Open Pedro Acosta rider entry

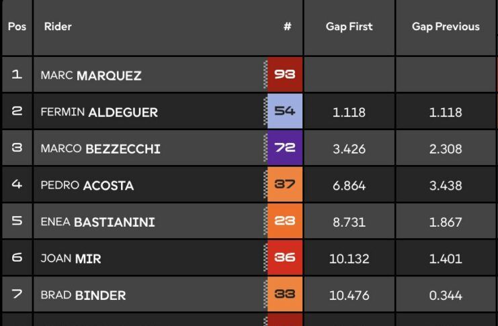87,186
